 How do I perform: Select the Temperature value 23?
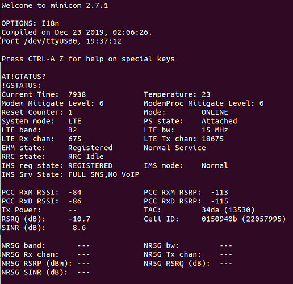206,94
